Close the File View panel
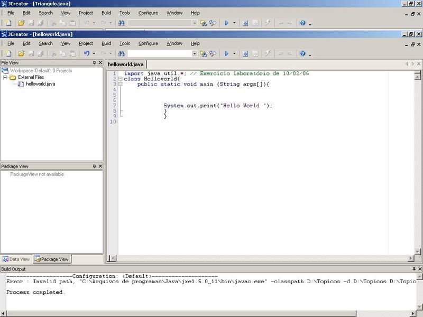Viewport: 423px width, 317px height. pyautogui.click(x=100, y=63)
